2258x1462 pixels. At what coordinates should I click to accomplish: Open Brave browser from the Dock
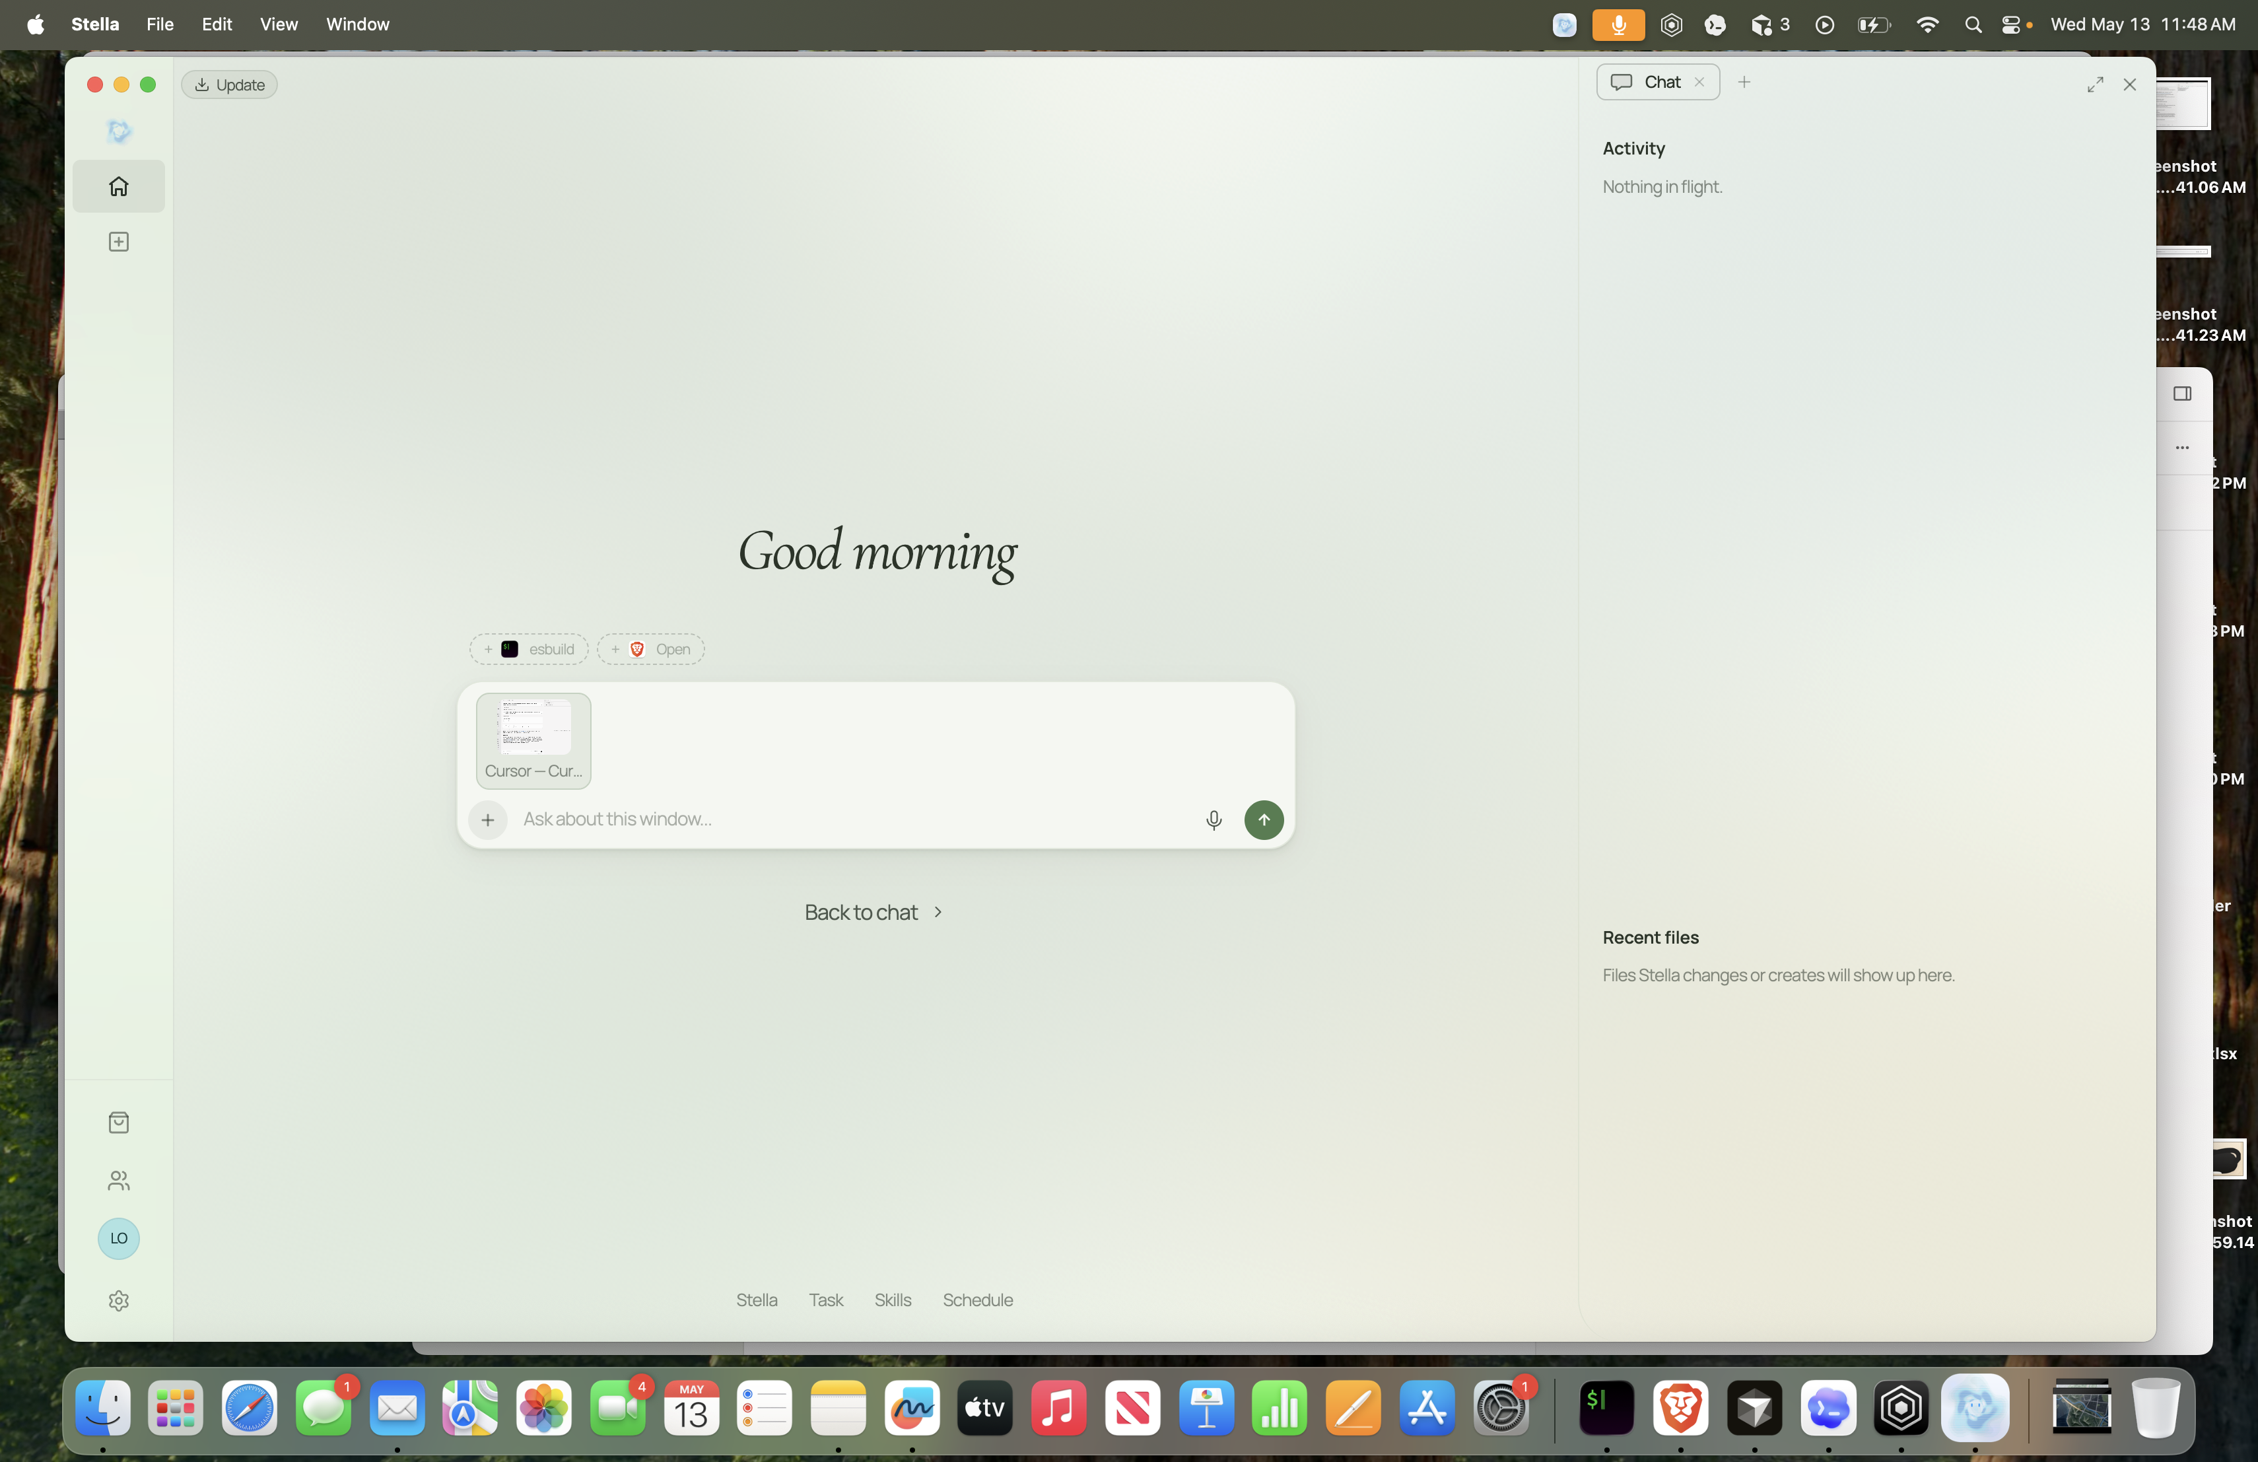point(1680,1407)
